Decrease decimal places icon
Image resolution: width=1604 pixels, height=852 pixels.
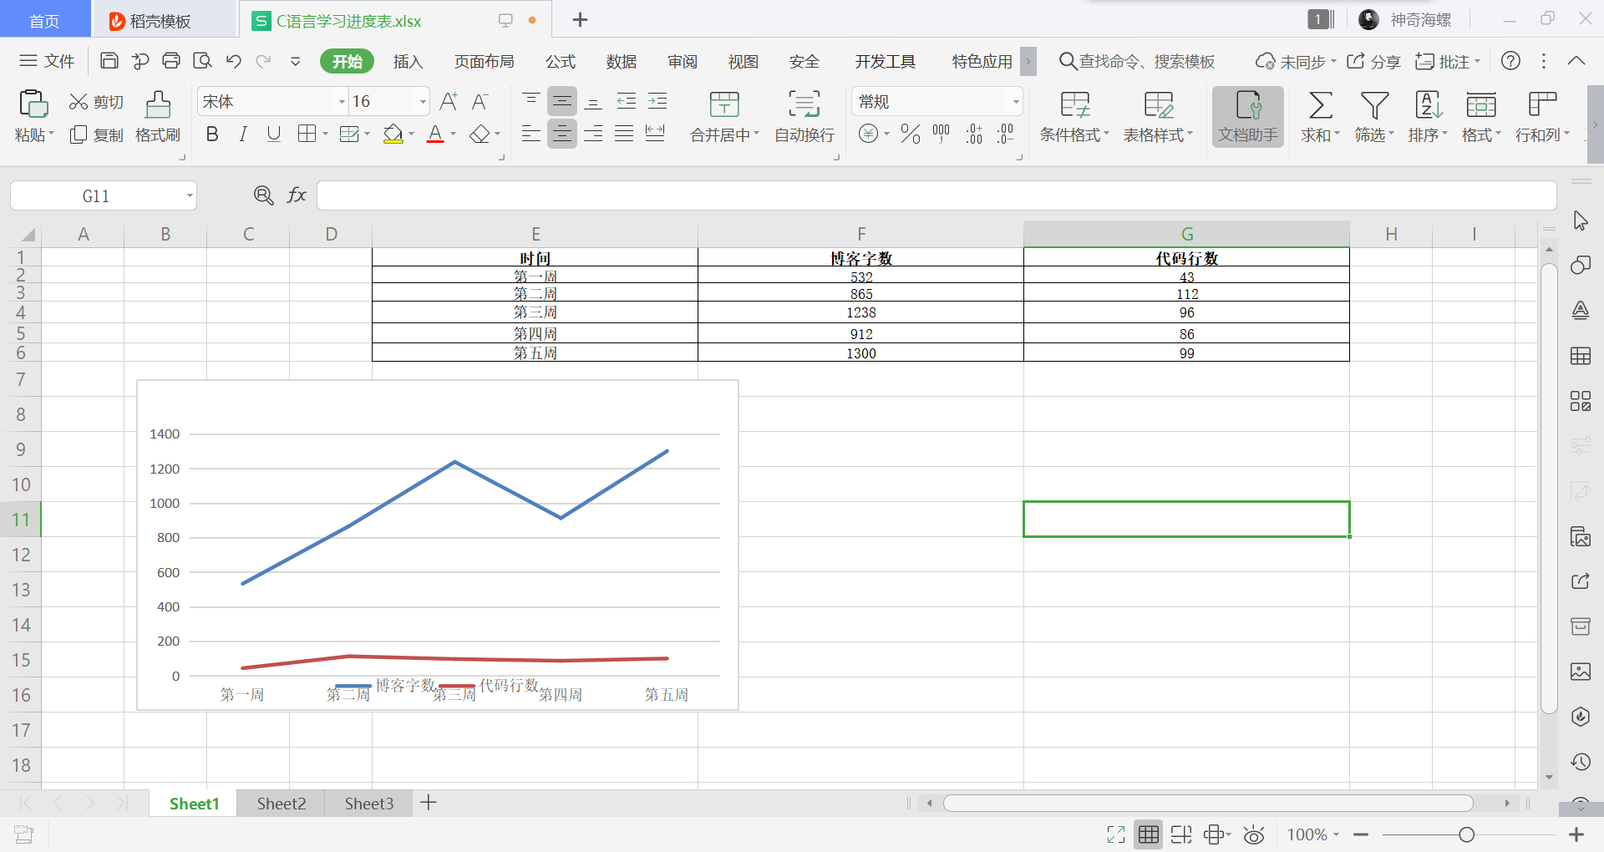[1005, 134]
